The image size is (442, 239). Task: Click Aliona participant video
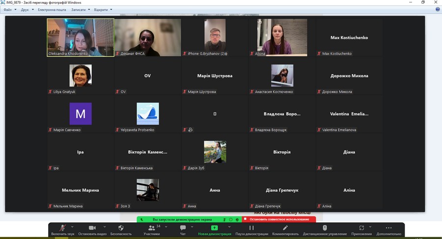(x=282, y=37)
